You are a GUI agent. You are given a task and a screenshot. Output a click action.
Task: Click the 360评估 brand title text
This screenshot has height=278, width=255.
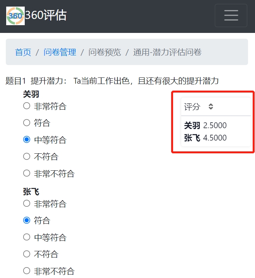[x=46, y=15]
